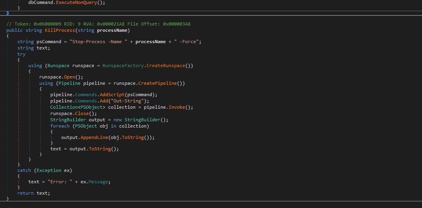Select the "Stop-Process -Name " string literal
This screenshot has width=422, height=208.
pyautogui.click(x=98, y=42)
